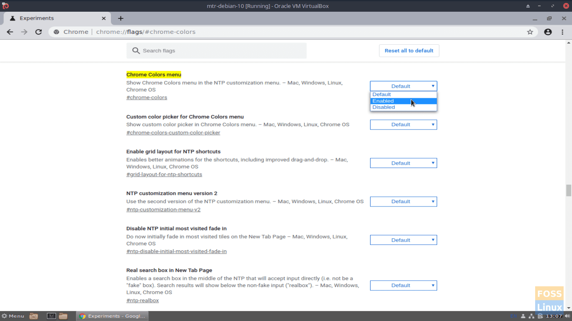
Task: Open the file manager folder icon in taskbar
Action: pos(63,316)
